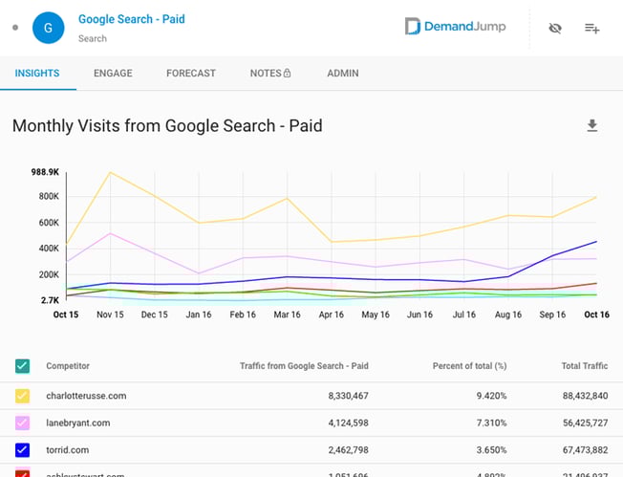623x477 pixels.
Task: Uncheck the torrid.com blue checkbox
Action: coord(22,450)
